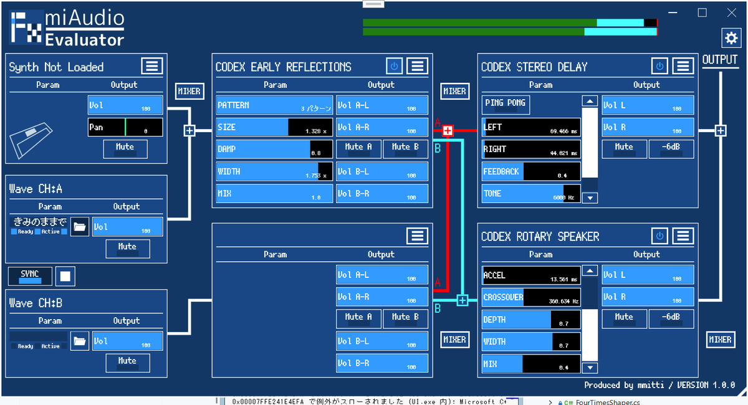Click the down arrow in CODEX STEREO DELAY params
Image resolution: width=748 pixels, height=405 pixels.
590,198
